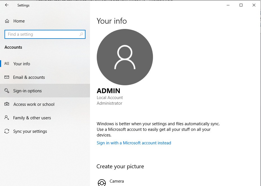Click the ADMIN account name text
This screenshot has width=261, height=186.
(x=108, y=91)
